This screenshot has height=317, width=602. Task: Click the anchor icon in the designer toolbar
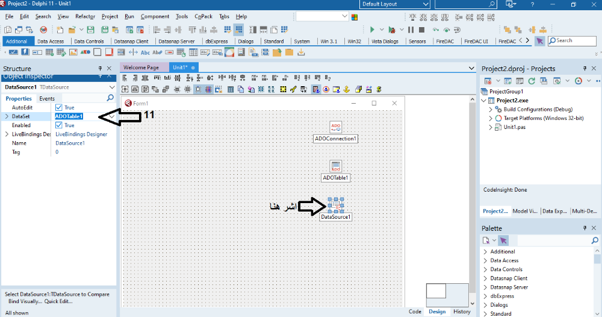pos(346,89)
